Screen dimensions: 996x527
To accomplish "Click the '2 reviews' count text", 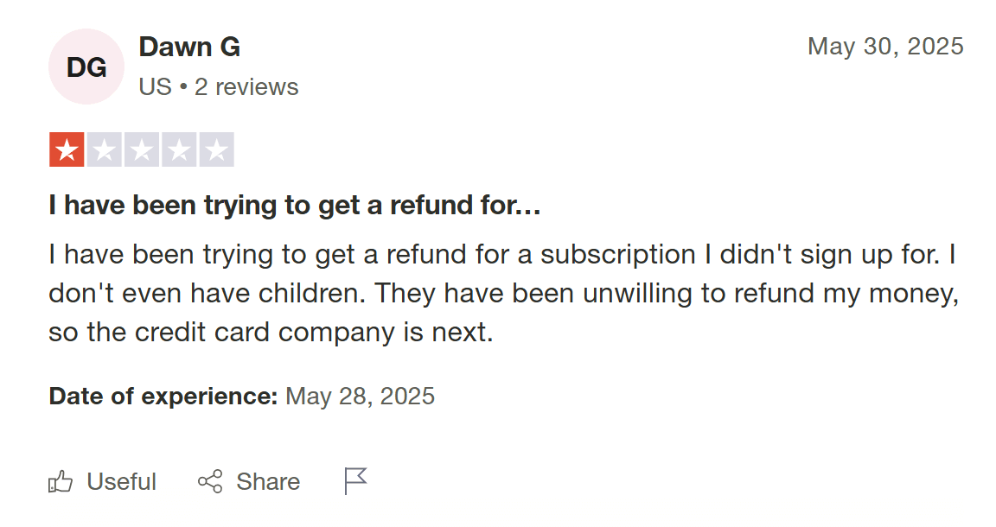I will click(246, 87).
